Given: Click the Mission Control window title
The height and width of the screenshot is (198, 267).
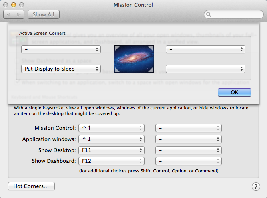Looking at the screenshot, I should pyautogui.click(x=133, y=5).
